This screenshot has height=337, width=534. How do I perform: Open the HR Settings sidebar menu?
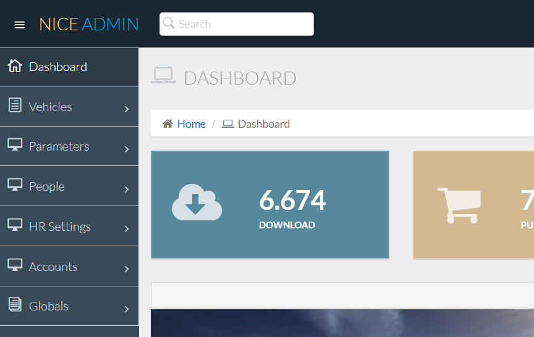[69, 227]
